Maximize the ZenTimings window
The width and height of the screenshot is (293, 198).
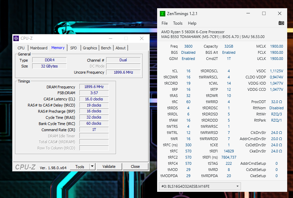point(264,13)
